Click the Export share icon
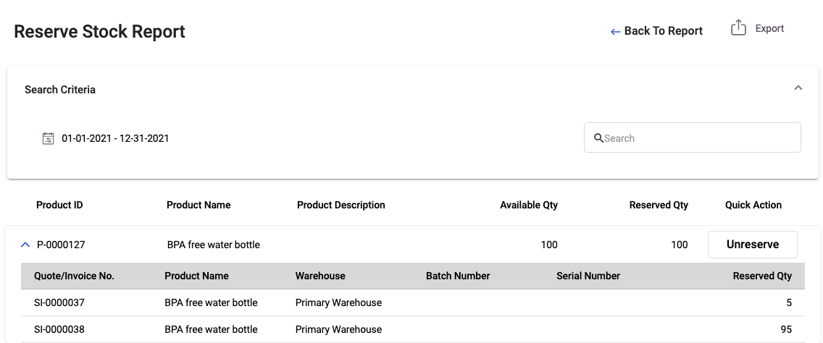The image size is (823, 343). coord(738,27)
